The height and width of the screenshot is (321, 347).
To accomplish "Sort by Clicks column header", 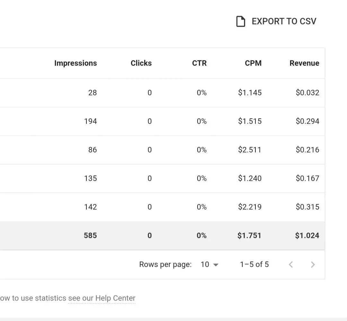I will coord(141,63).
